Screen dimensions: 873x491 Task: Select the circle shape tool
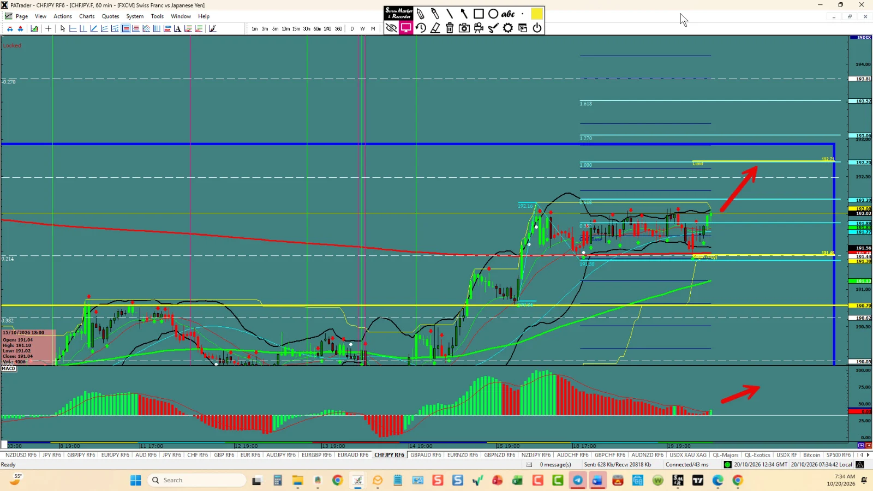pos(493,14)
